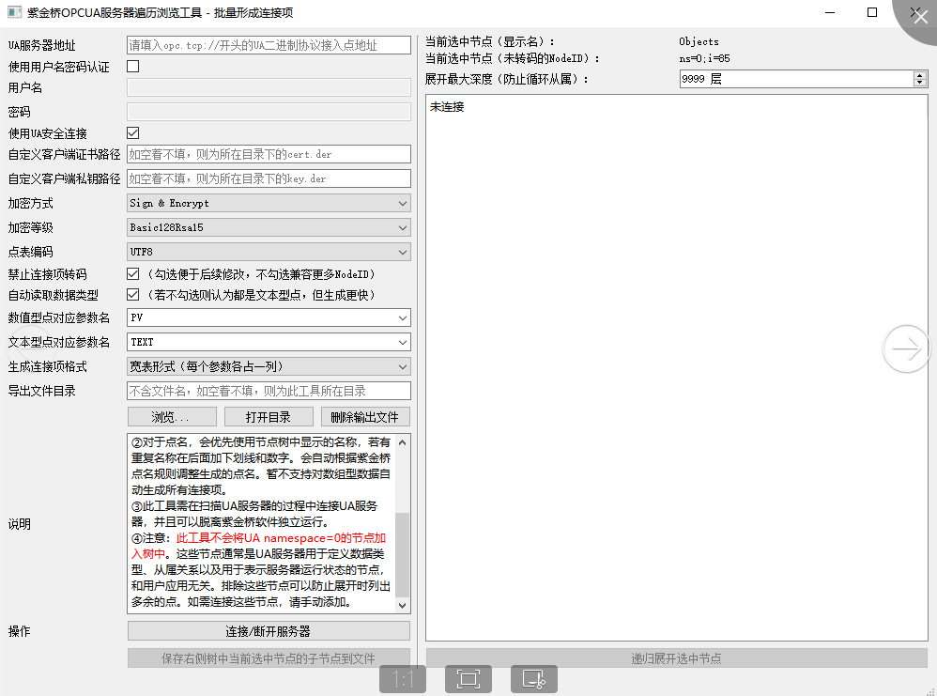Image resolution: width=937 pixels, height=696 pixels.
Task: Click the 说明 box scrollbar thumb
Action: click(403, 555)
